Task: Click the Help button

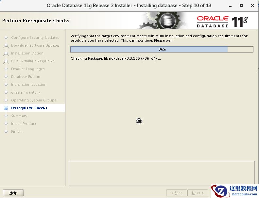Action: [x=13, y=193]
